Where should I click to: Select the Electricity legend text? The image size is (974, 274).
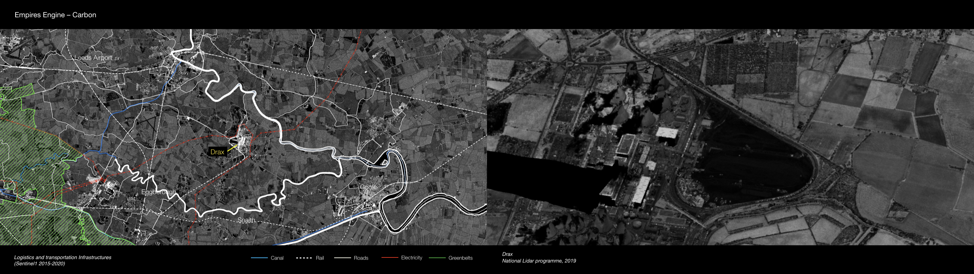pyautogui.click(x=411, y=258)
